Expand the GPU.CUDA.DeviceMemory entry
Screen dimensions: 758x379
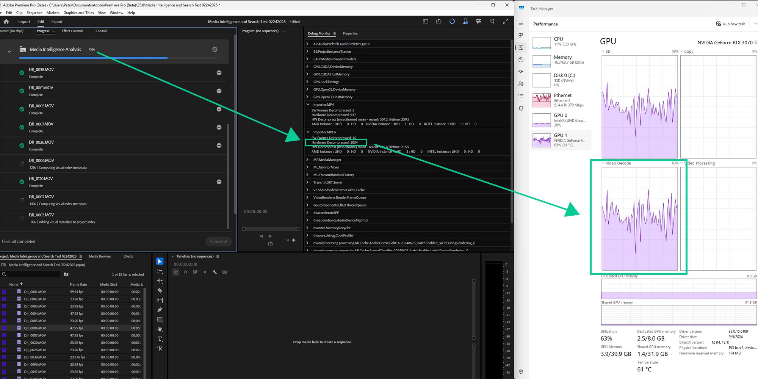[x=307, y=66]
